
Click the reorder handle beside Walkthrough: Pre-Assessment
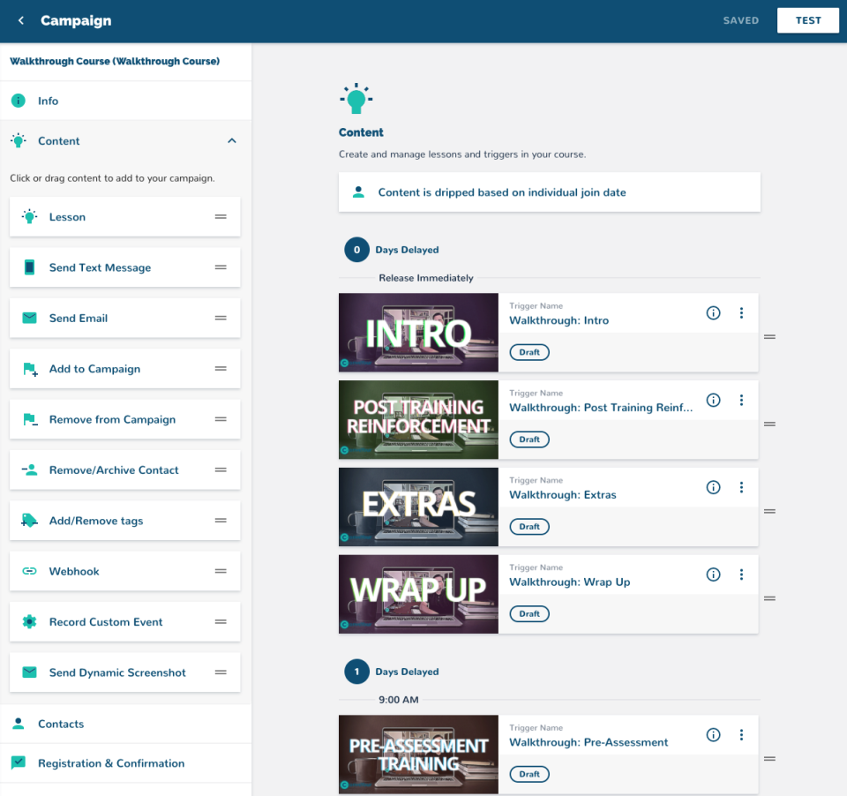(769, 759)
